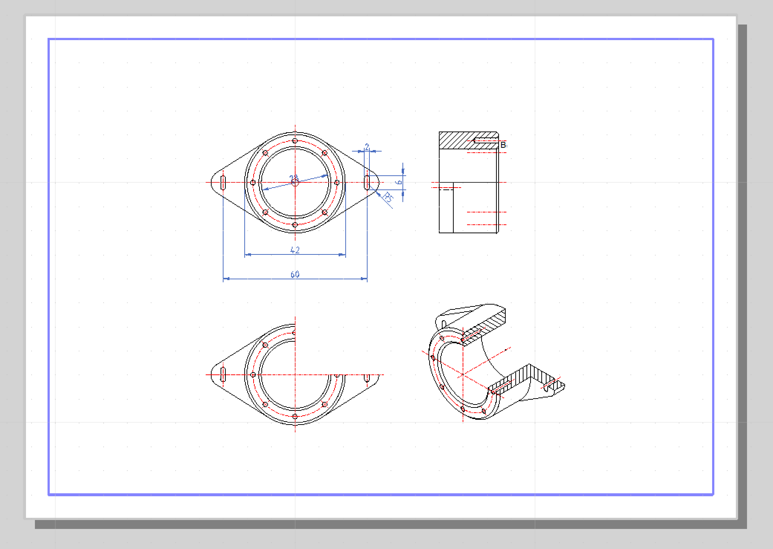Select the 2 slot width dimension
This screenshot has width=773, height=549.
367,147
